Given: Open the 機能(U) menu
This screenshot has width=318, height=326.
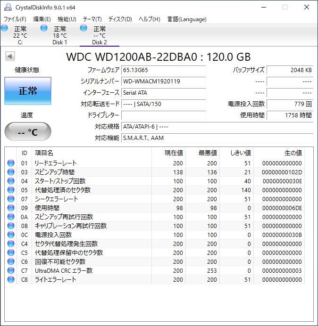Looking at the screenshot, I should 67,19.
